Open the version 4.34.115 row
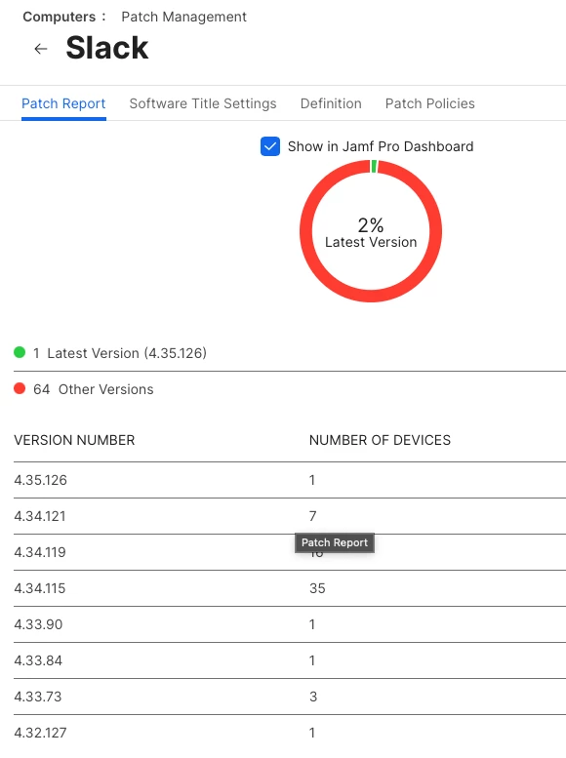Viewport: 566px width, 758px height. [289, 588]
